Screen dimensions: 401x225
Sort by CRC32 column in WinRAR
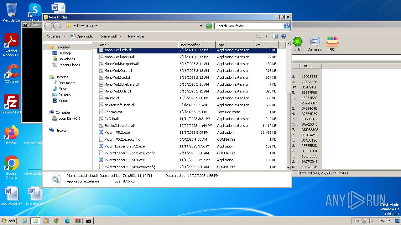click(310, 66)
